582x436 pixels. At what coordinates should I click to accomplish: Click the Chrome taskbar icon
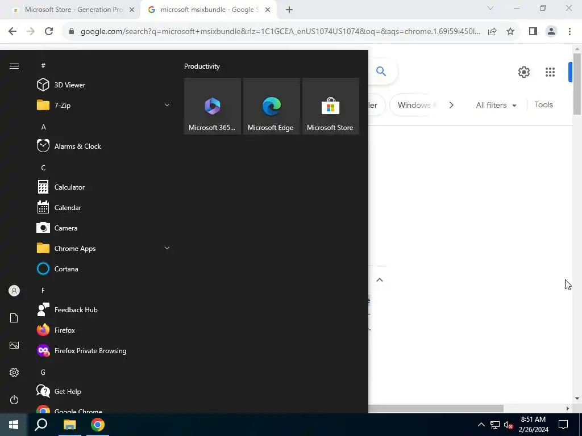pyautogui.click(x=98, y=425)
